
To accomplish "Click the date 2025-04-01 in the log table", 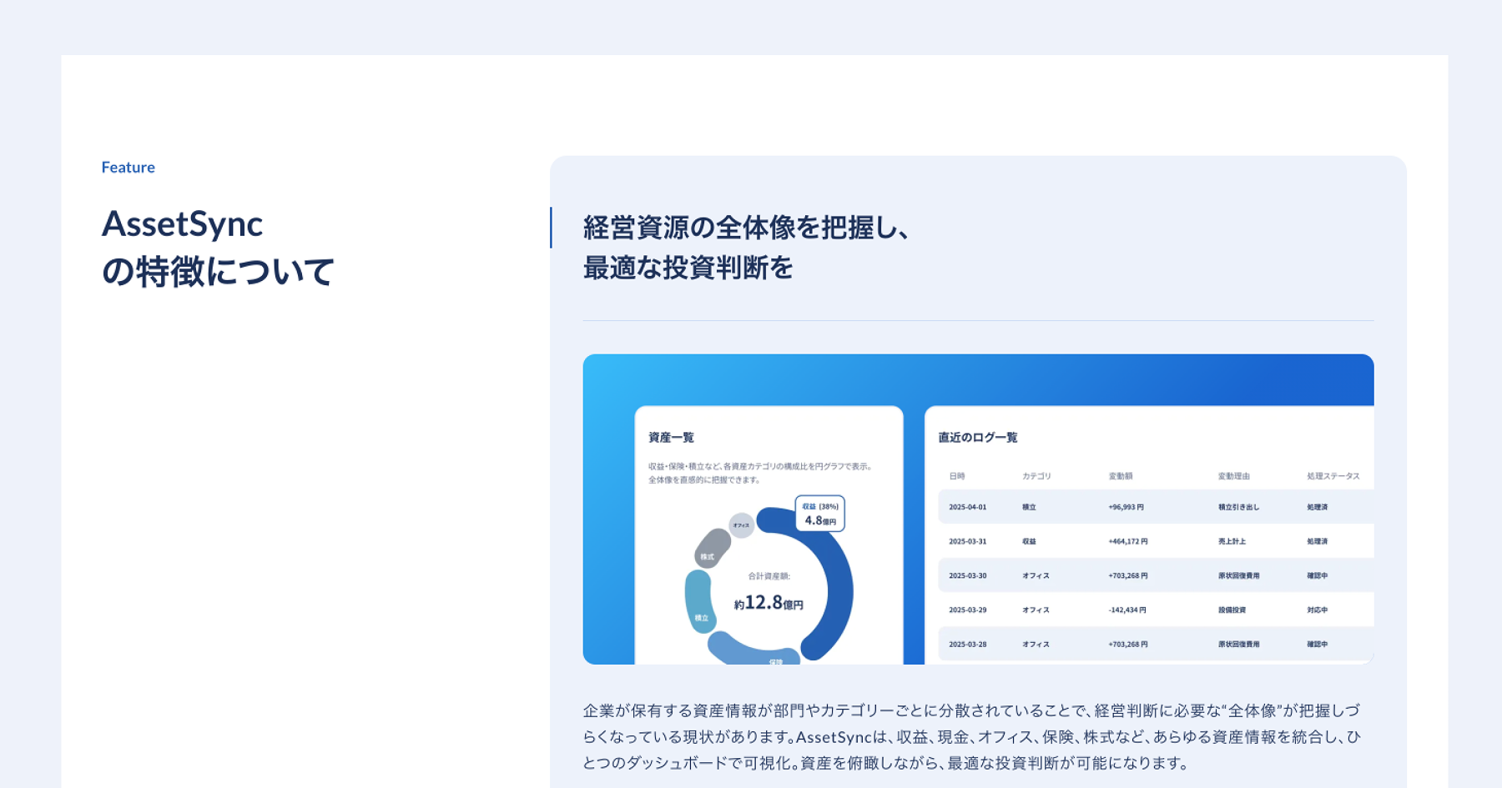I will pyautogui.click(x=967, y=507).
